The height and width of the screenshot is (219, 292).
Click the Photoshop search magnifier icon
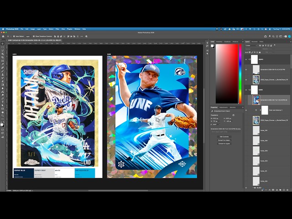click(273, 36)
